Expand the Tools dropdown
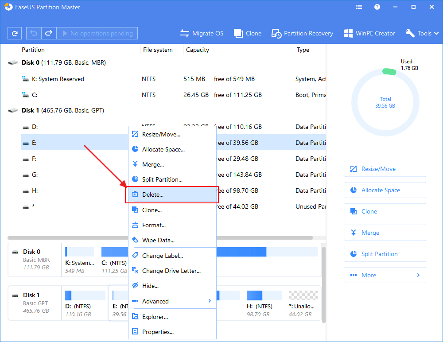The width and height of the screenshot is (443, 342). pos(422,33)
